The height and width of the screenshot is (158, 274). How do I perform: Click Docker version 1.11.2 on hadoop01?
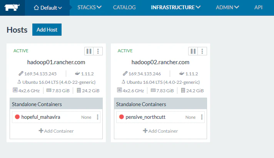87,74
